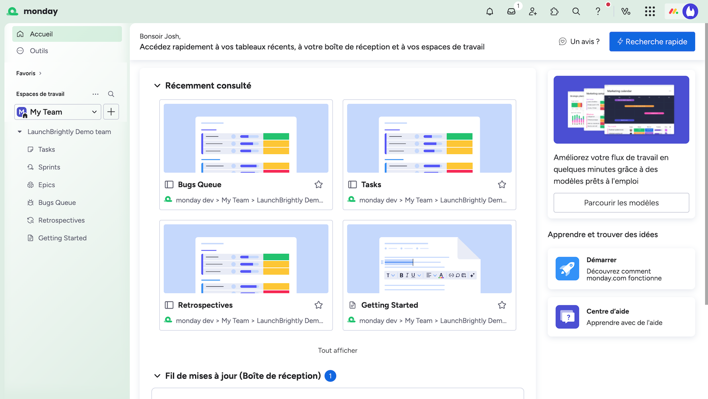Image resolution: width=708 pixels, height=399 pixels.
Task: Star the Bugs Queue board
Action: click(319, 184)
